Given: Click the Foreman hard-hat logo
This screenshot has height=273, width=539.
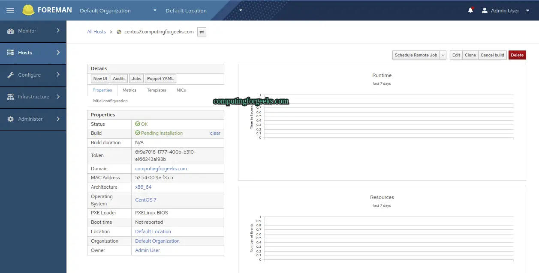Looking at the screenshot, I should 28,9.
